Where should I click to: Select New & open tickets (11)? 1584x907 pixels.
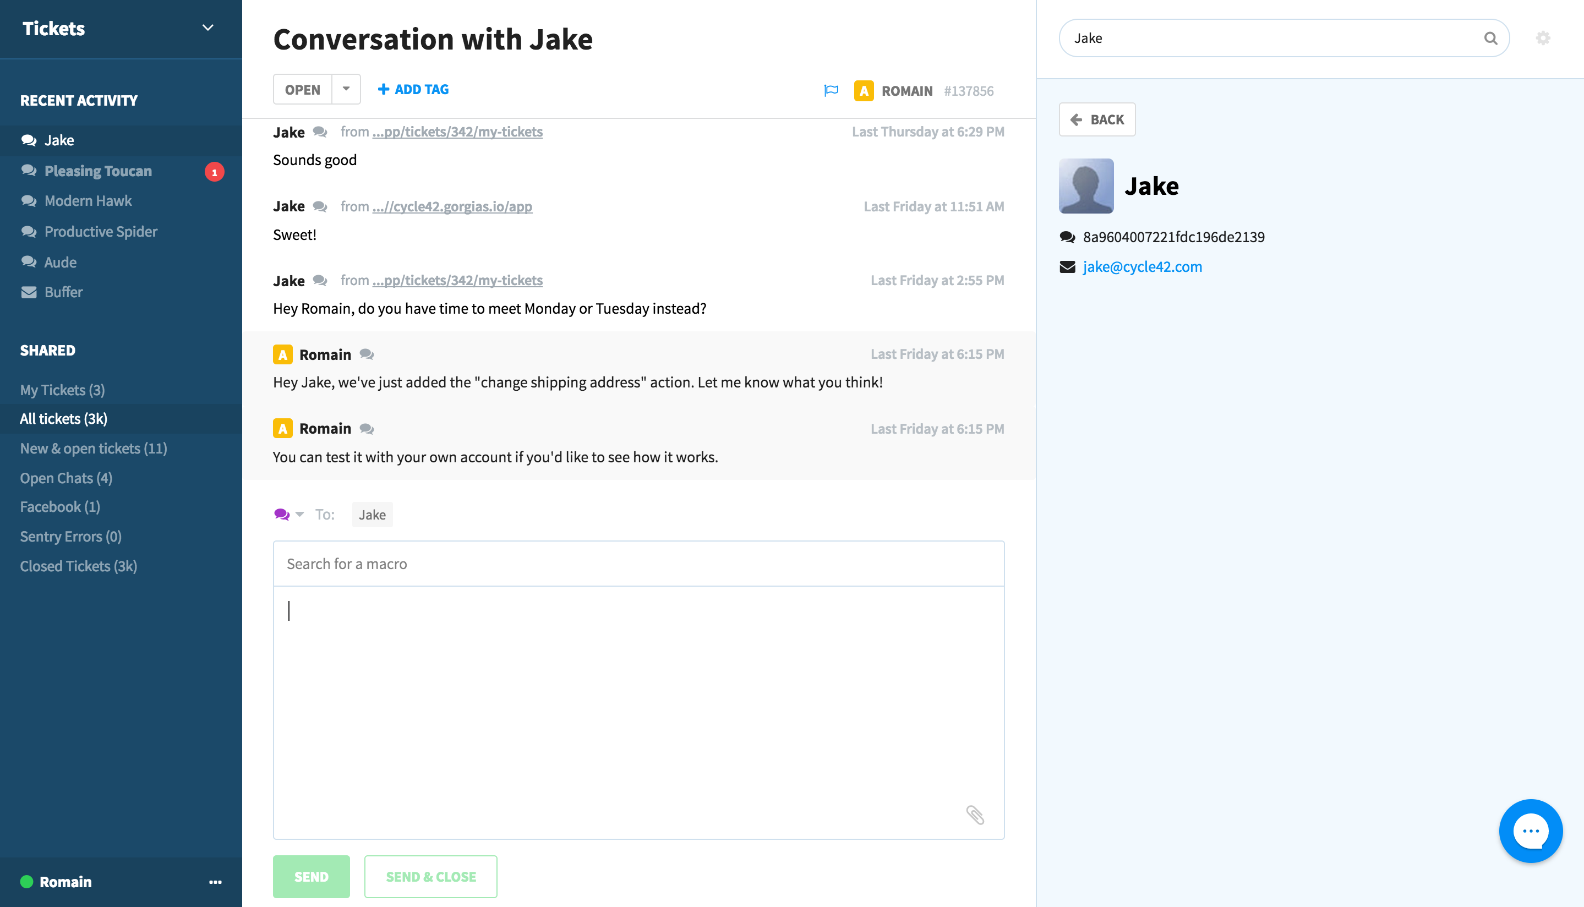coord(94,449)
